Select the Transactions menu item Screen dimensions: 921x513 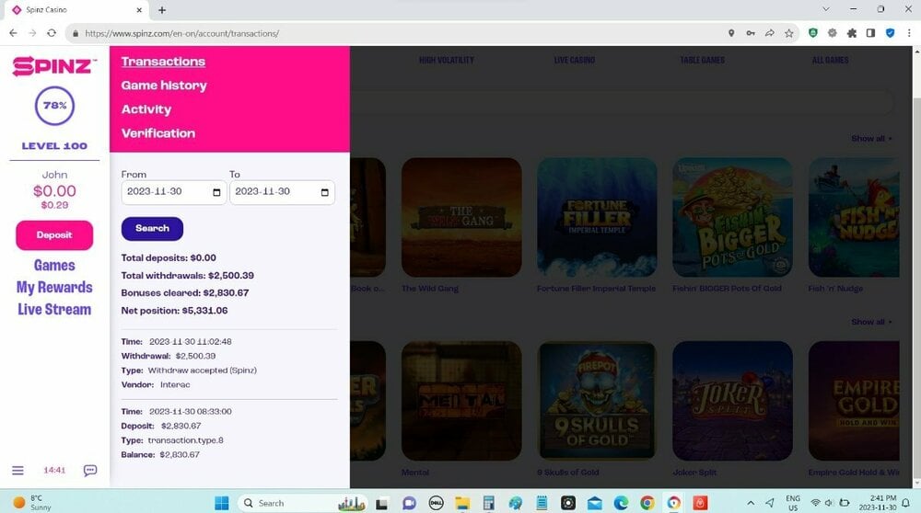(x=163, y=62)
